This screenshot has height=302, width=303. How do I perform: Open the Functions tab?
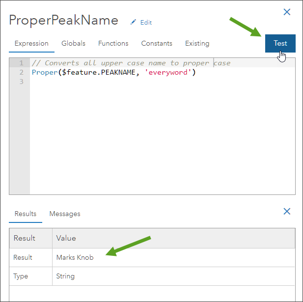[x=113, y=43]
